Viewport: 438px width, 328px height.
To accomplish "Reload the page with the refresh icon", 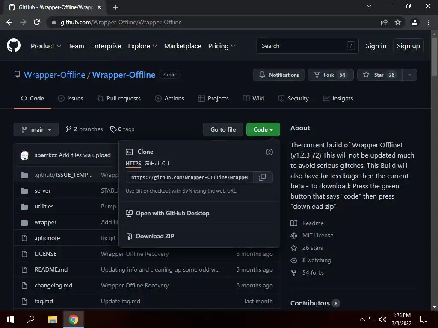I will [37, 22].
